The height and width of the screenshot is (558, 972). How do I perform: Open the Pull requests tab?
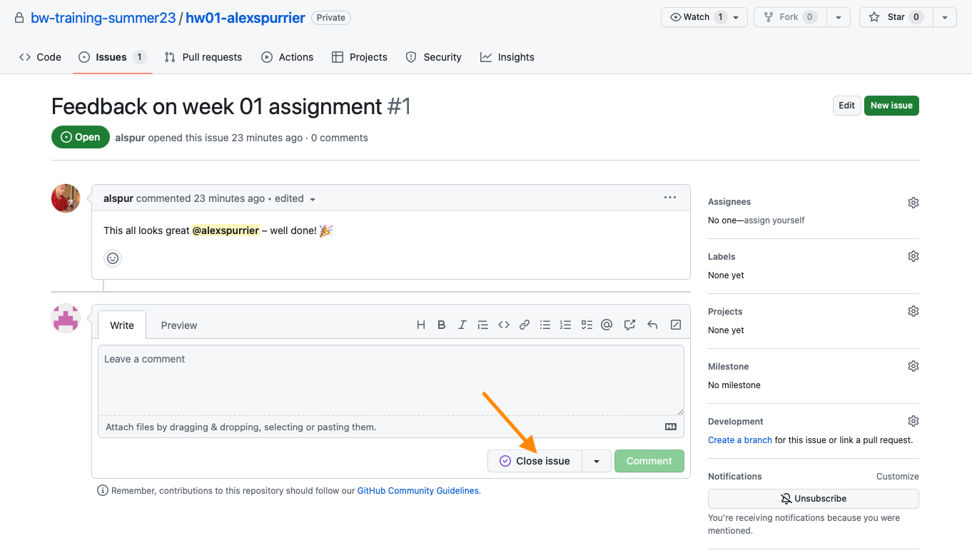pos(203,57)
